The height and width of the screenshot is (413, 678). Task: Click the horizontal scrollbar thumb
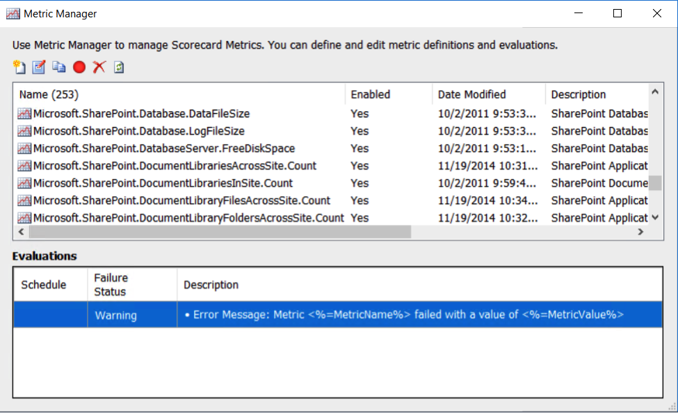[x=220, y=232]
